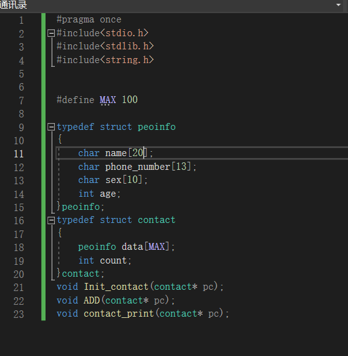Click the Init_contact function name
Screen dimensions: 348x356
tap(116, 287)
